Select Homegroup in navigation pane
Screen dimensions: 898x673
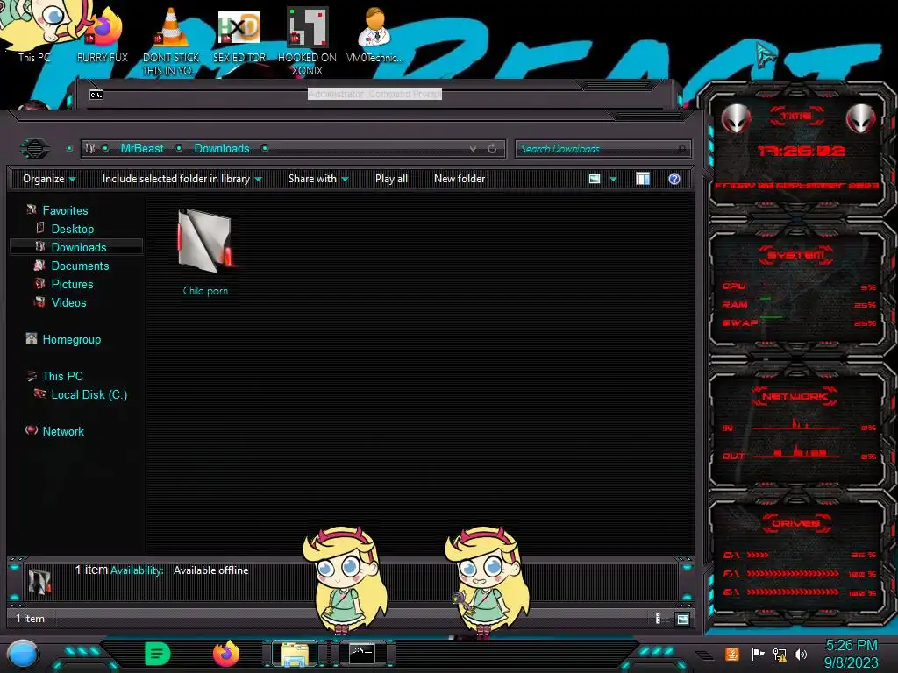[x=72, y=339]
